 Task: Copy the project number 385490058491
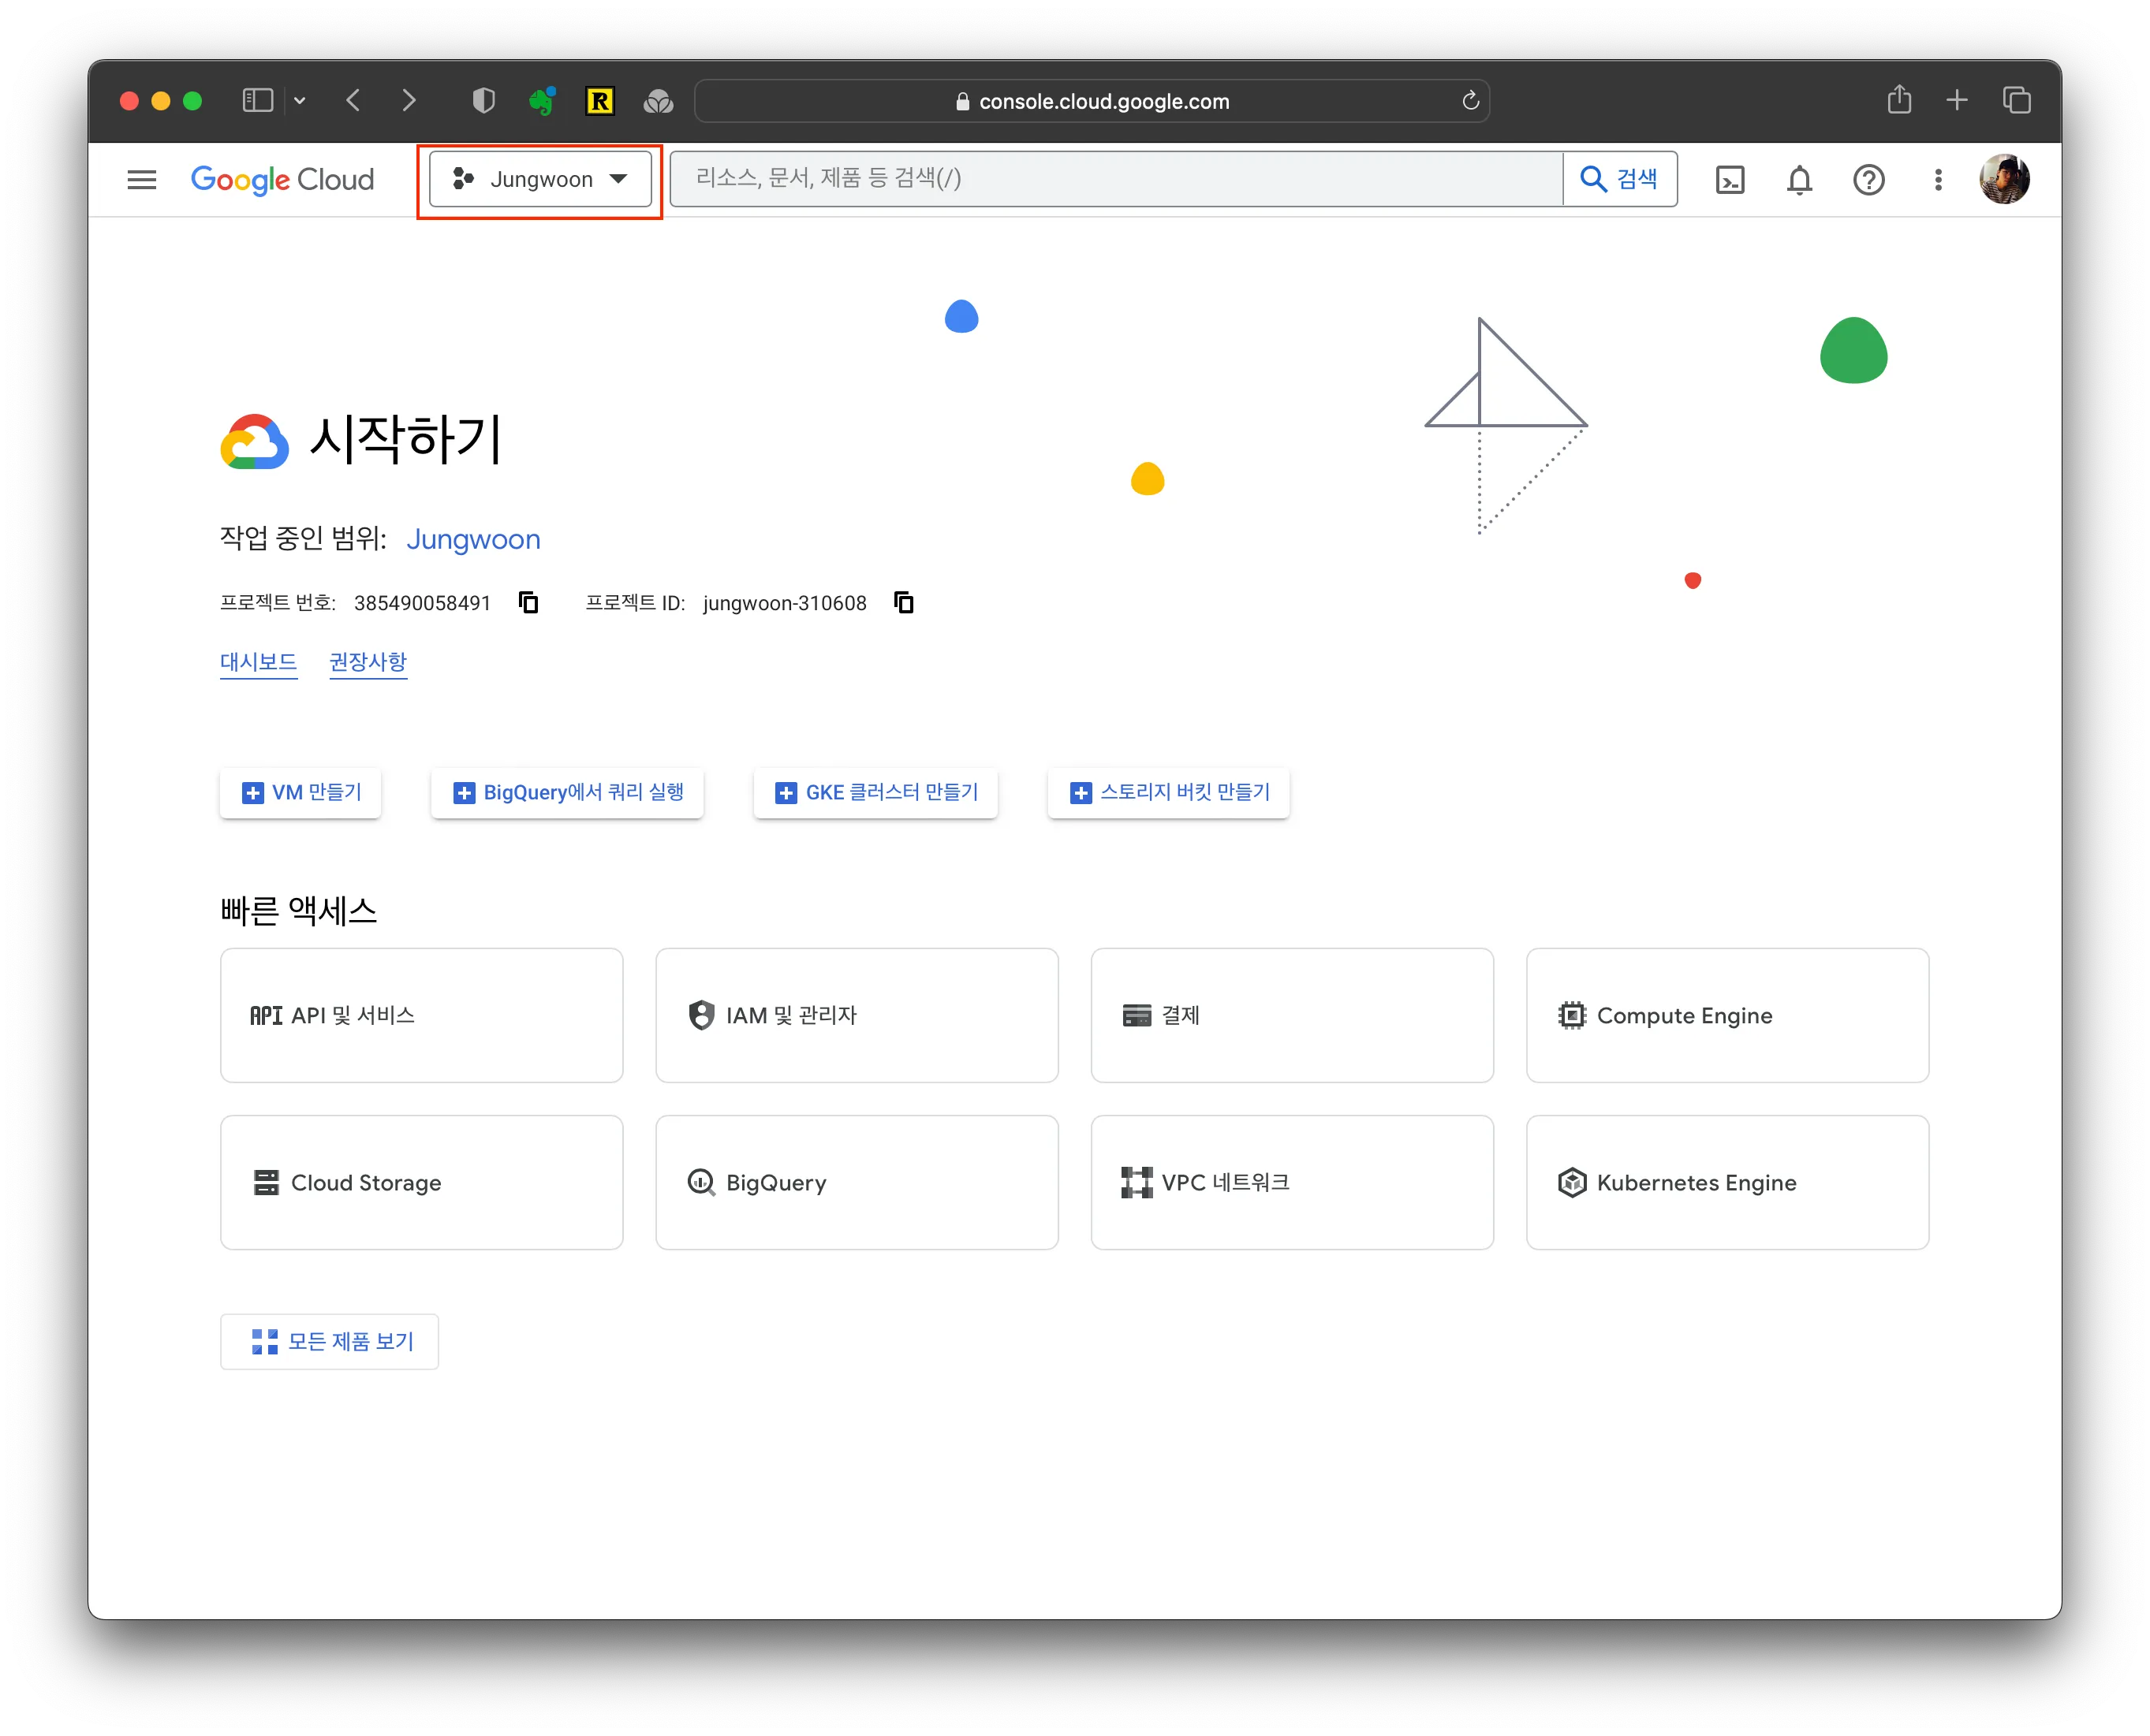[528, 602]
